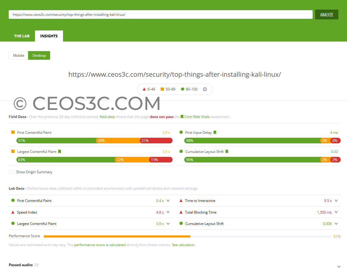Viewport: 347px width, 276px height.
Task: Expand lab Largest Contentful Paint 0.9 s chevron
Action: [168, 223]
